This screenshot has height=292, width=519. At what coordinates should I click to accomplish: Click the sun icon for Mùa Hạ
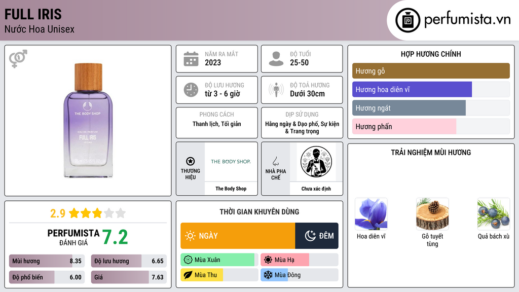coord(268,260)
